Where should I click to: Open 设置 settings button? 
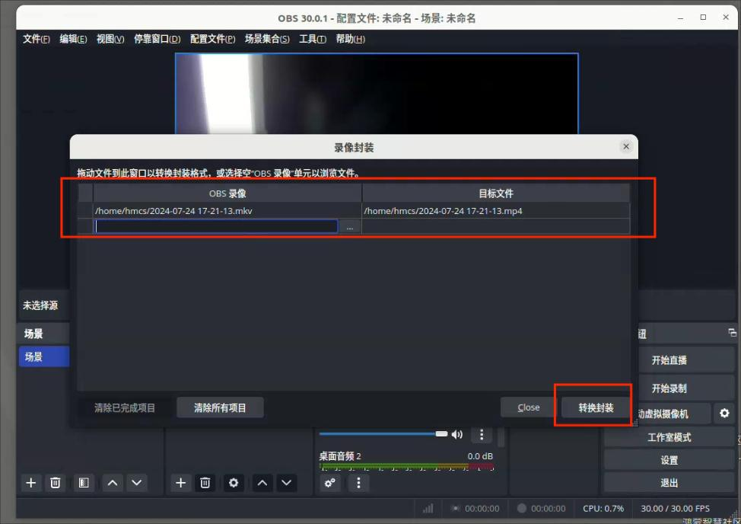669,460
